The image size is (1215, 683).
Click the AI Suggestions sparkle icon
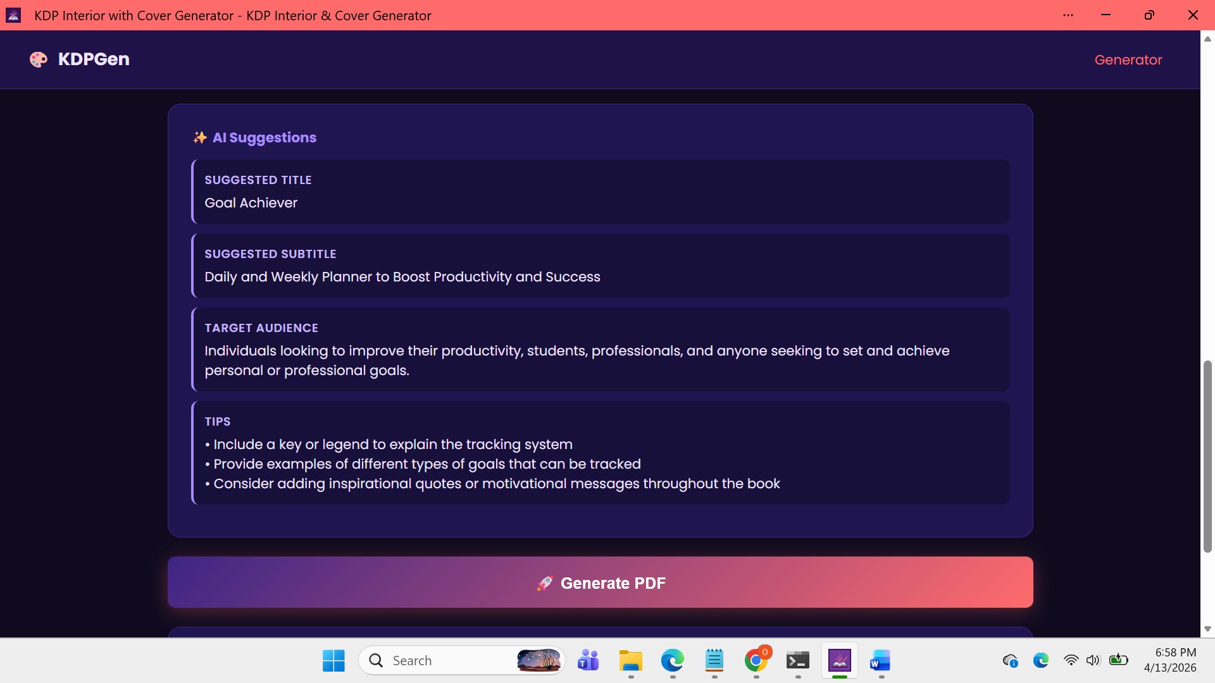[200, 137]
